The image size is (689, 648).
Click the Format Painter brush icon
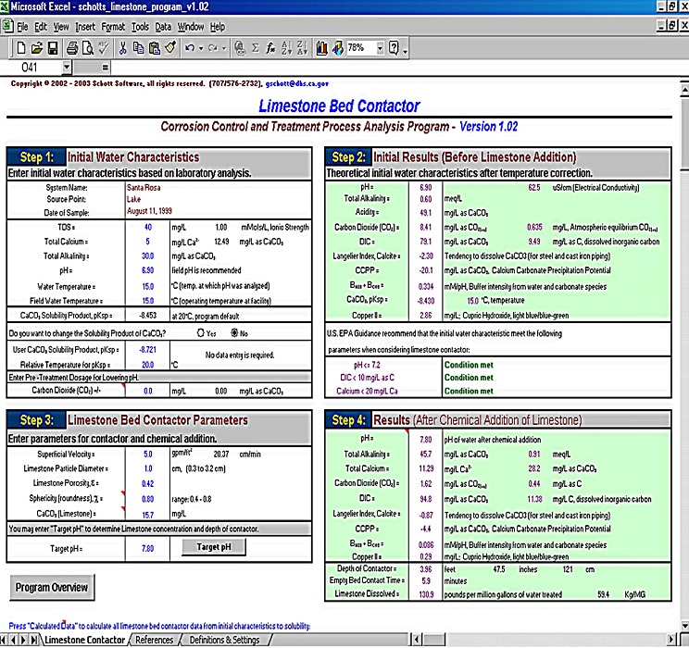pos(170,47)
